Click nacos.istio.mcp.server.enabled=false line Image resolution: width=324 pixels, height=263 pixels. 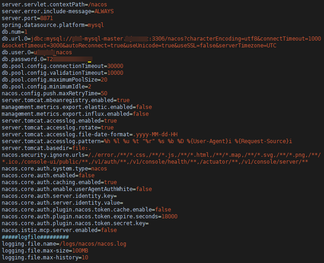click(59, 230)
